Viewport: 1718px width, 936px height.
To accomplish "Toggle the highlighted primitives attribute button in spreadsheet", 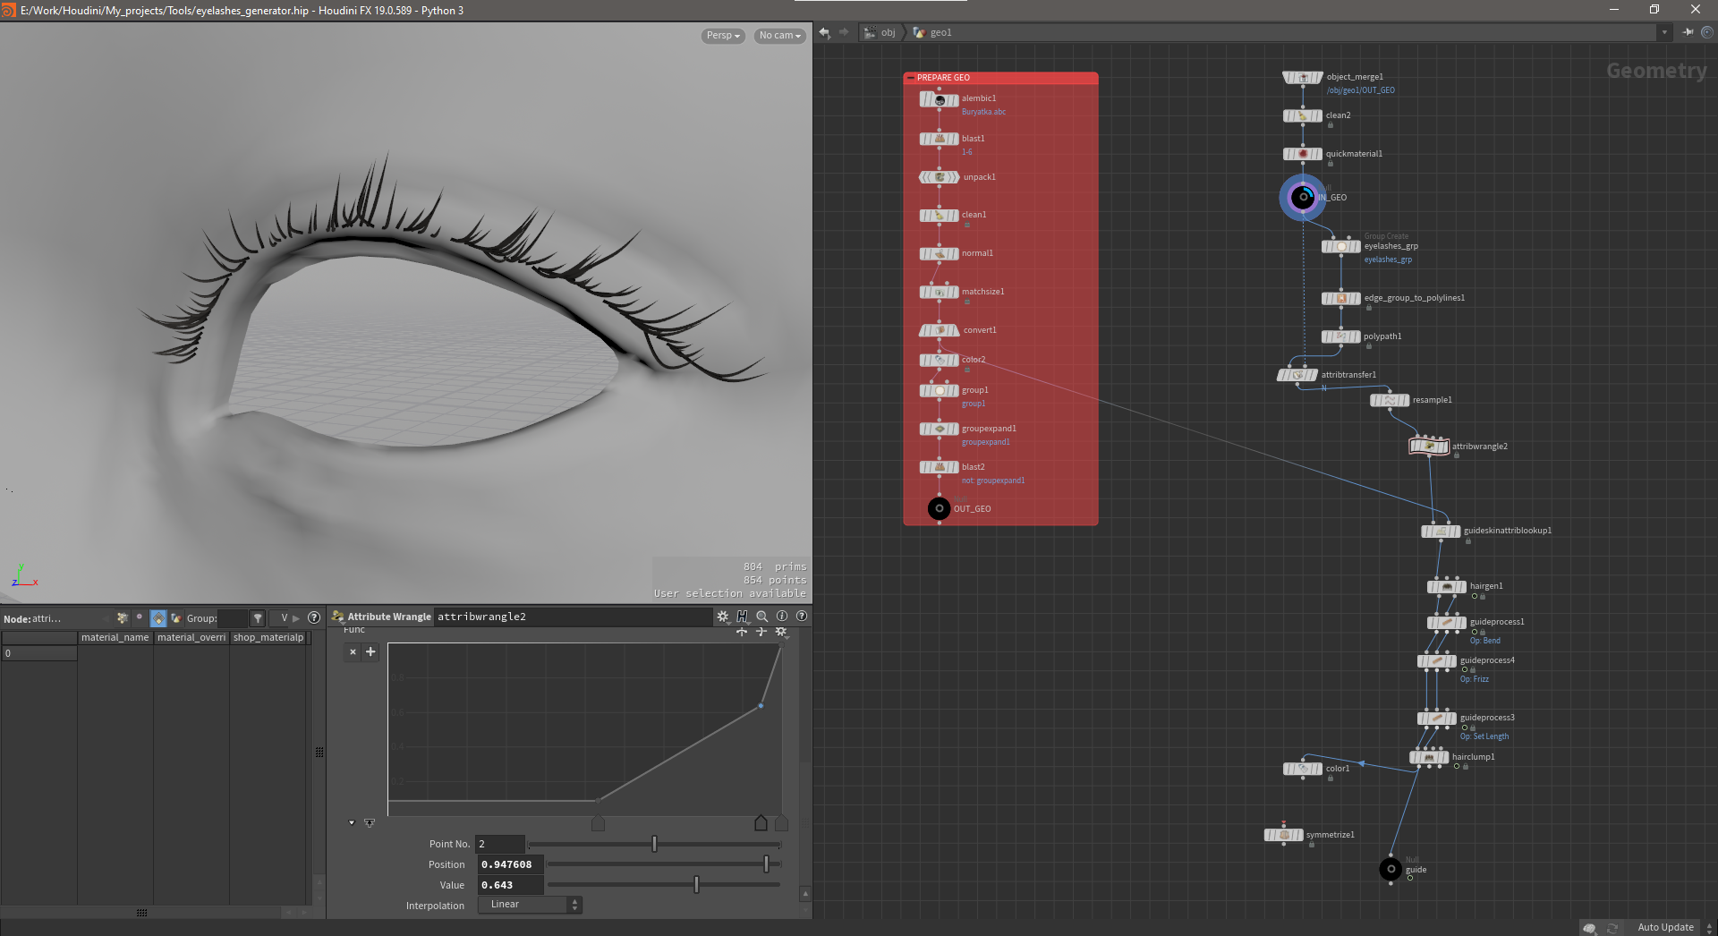I will (158, 618).
